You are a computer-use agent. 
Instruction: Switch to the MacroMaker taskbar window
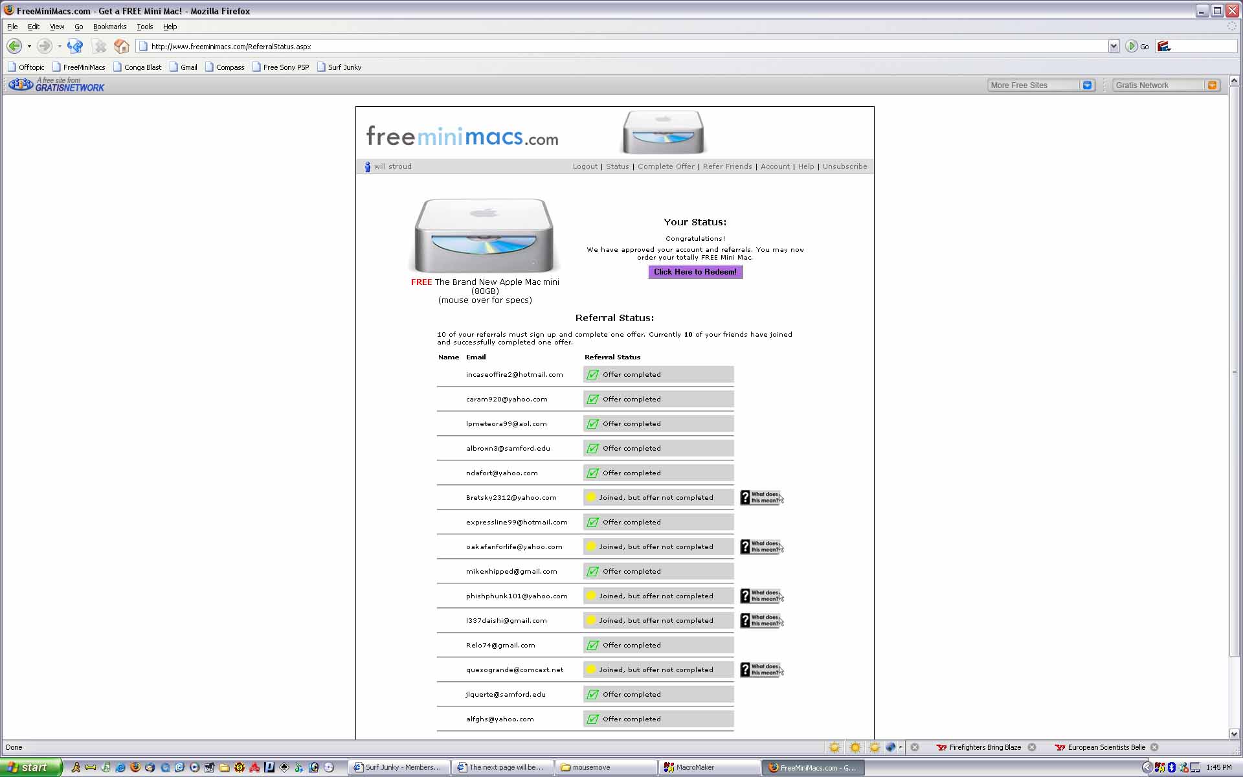click(710, 767)
